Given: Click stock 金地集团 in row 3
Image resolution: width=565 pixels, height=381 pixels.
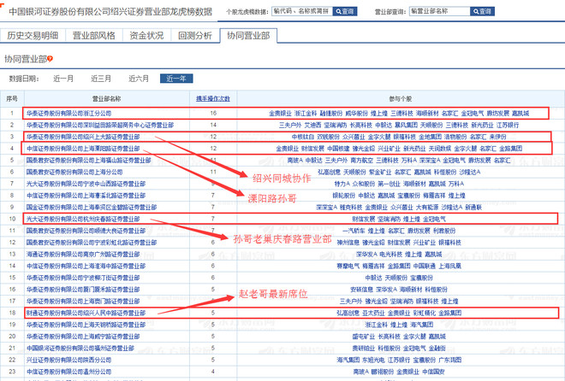Looking at the screenshot, I should 430,137.
